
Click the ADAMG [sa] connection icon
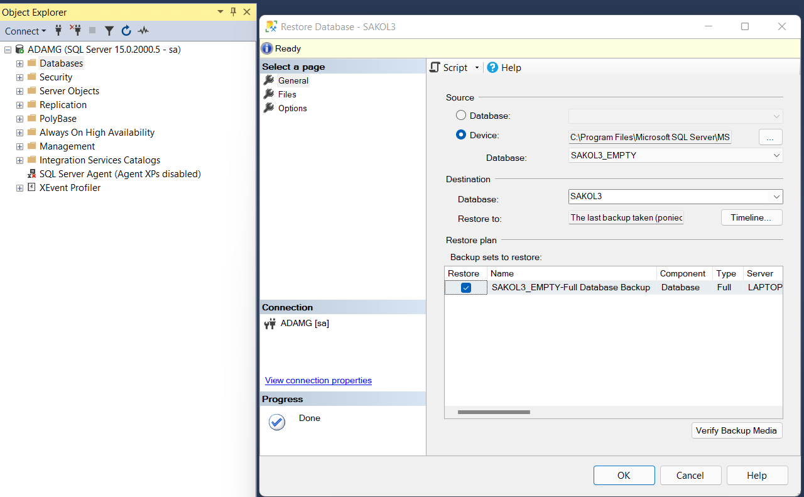[270, 324]
